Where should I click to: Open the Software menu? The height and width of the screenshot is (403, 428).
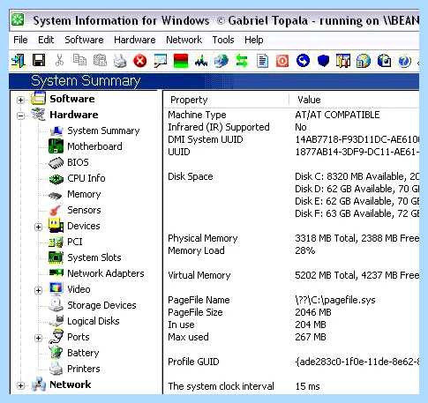pos(84,40)
